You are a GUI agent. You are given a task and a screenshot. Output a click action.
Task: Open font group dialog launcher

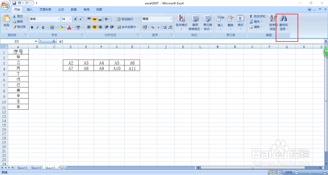(83, 34)
